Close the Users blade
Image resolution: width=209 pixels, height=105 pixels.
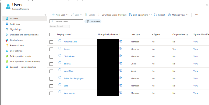(x=207, y=5)
